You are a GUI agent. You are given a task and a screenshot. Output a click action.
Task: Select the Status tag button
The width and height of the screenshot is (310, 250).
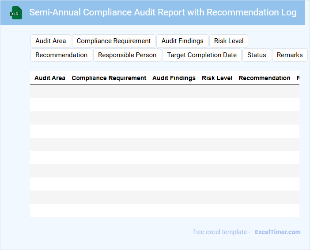257,55
